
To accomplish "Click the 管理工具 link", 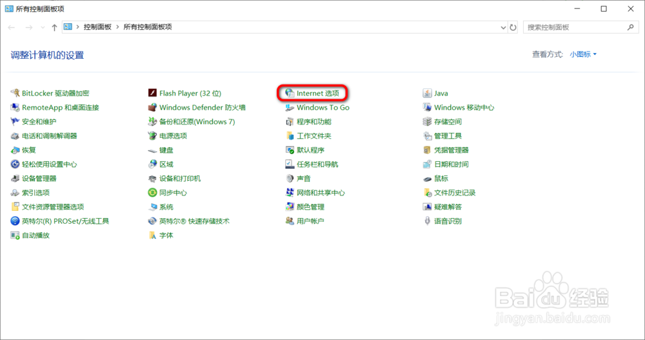I will 448,136.
